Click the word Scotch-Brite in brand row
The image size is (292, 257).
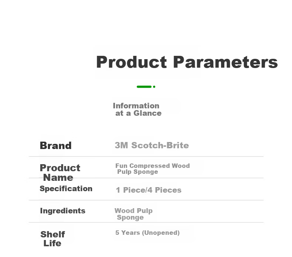click(160, 145)
